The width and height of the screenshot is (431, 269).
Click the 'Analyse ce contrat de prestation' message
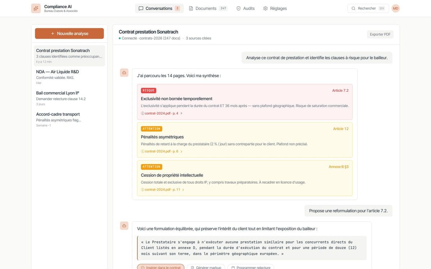pos(317,58)
